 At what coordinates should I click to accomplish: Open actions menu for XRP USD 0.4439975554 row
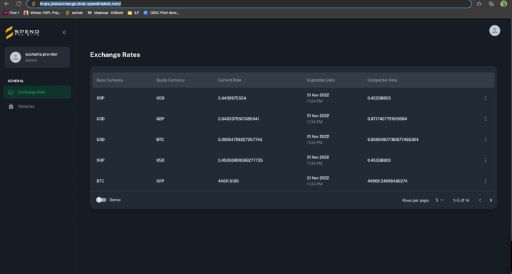[485, 98]
